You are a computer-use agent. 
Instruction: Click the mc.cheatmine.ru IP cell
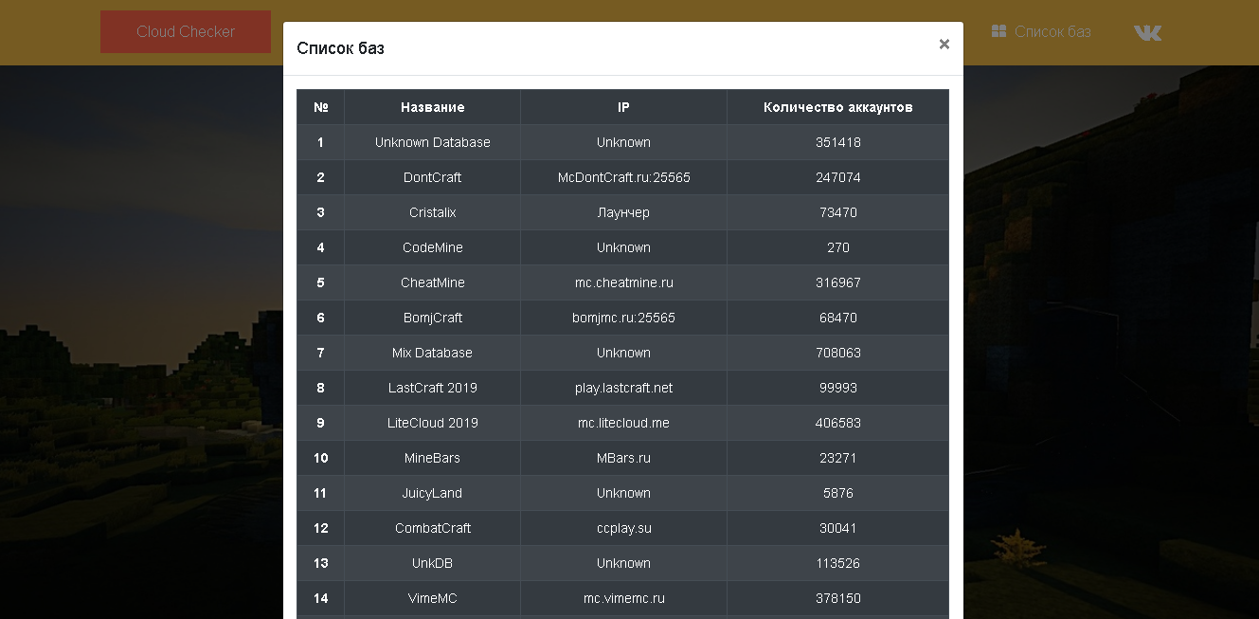(x=623, y=282)
